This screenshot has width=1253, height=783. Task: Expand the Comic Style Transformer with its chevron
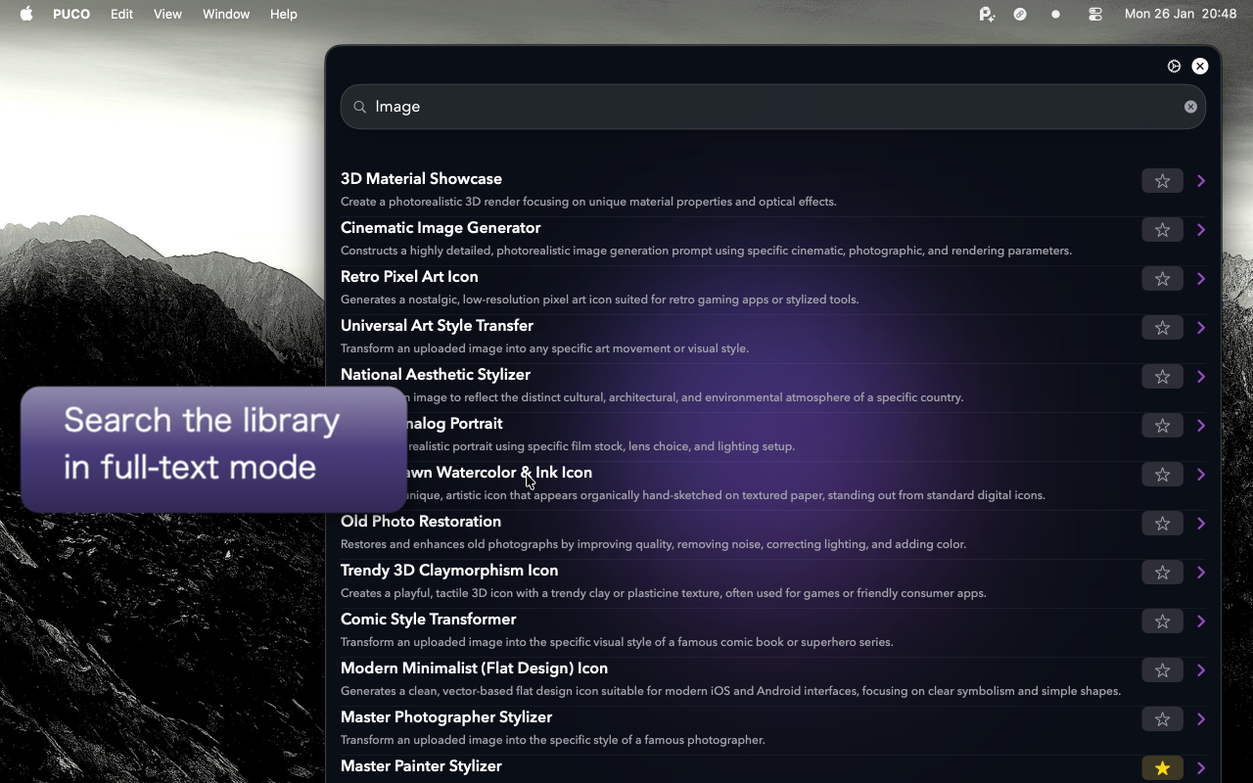point(1201,621)
